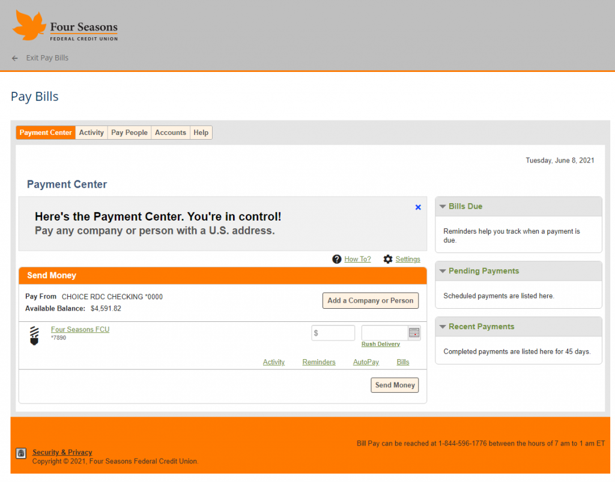Image resolution: width=615 pixels, height=482 pixels.
Task: Click the payee account number *7890
Action: point(58,338)
